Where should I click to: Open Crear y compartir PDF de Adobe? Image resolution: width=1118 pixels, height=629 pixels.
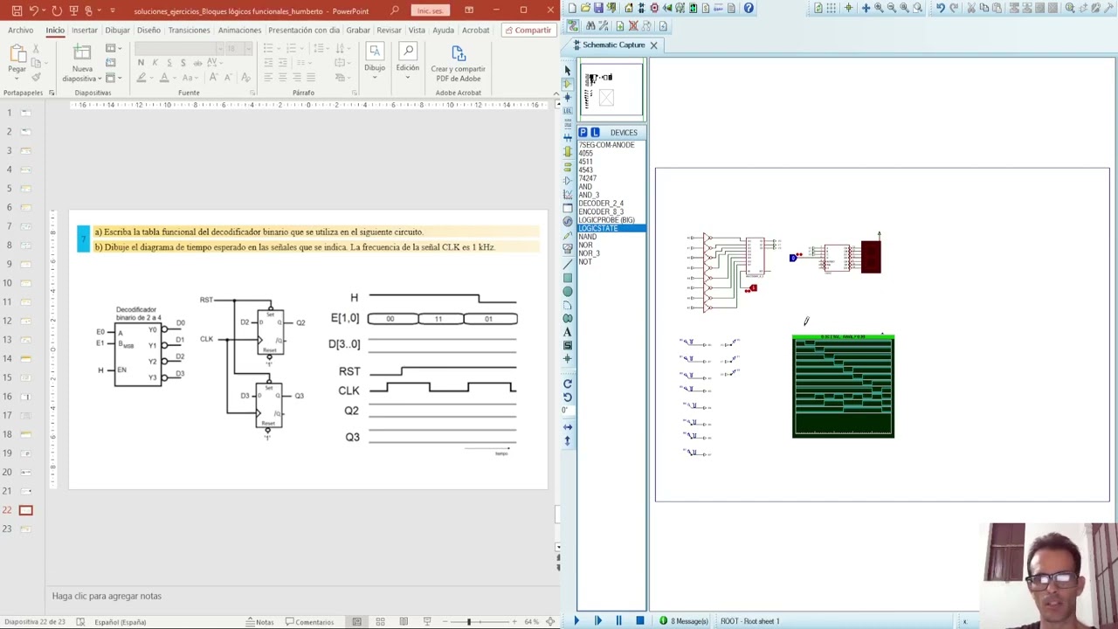[x=458, y=63]
